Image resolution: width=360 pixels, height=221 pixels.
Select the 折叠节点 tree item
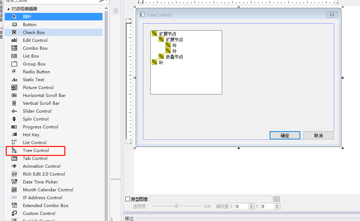coord(175,57)
